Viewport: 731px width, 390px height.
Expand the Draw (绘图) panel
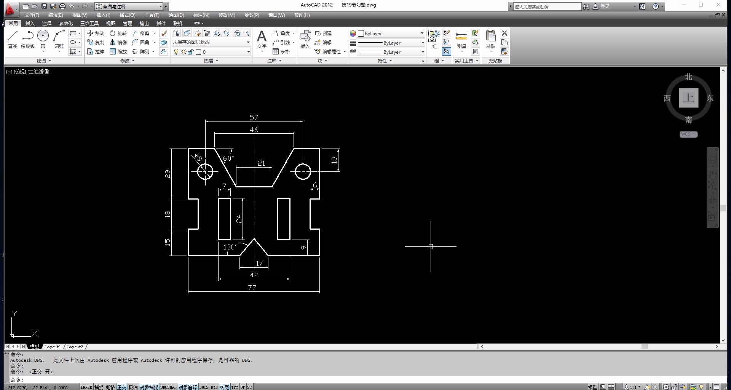pos(44,61)
